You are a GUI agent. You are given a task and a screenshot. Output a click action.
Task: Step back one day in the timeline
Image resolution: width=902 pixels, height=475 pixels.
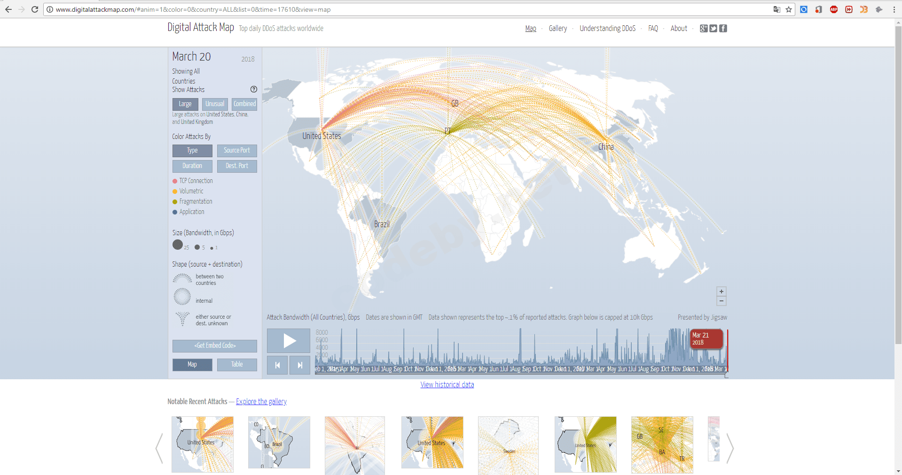coord(277,365)
